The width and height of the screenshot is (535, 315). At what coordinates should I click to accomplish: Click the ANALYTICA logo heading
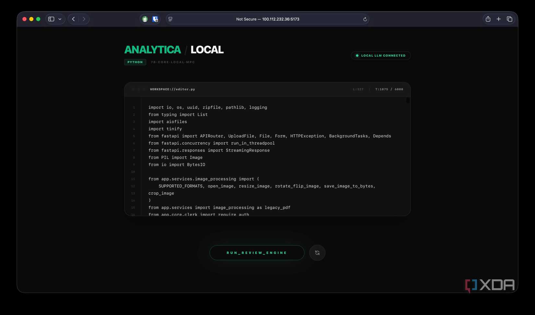tap(152, 50)
